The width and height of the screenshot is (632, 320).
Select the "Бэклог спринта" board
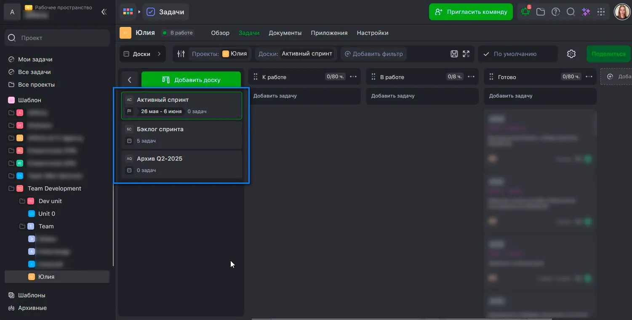[x=181, y=135]
